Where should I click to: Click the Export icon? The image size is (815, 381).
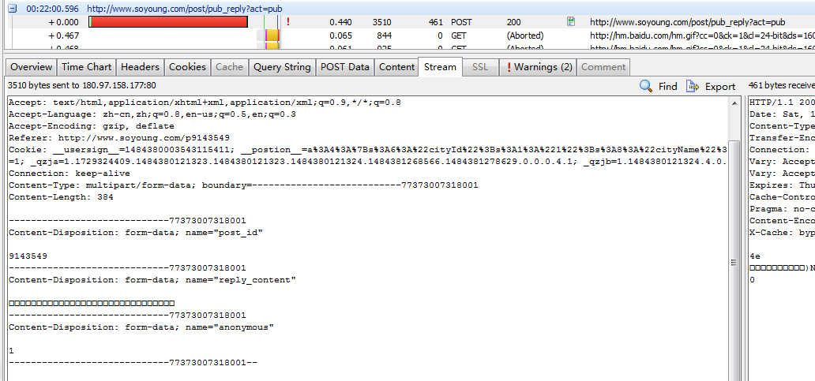coord(693,86)
